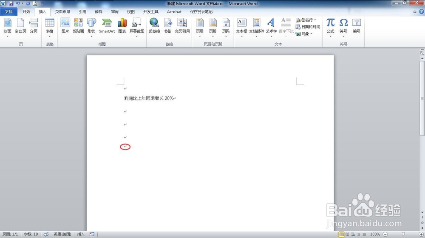Switch to Developer (开发工具) tab
425x238 pixels.
[151, 11]
